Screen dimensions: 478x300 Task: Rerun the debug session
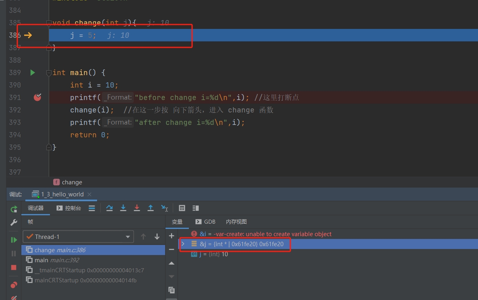coord(14,209)
